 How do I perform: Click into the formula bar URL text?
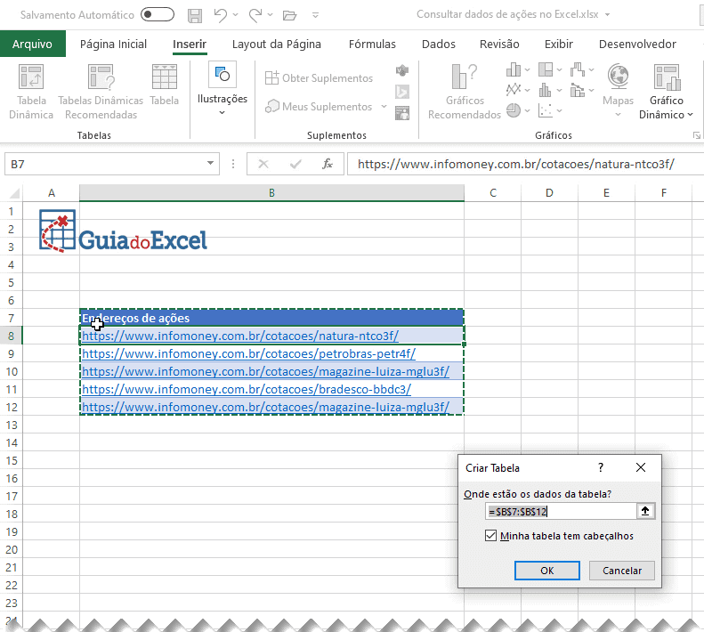tap(516, 164)
